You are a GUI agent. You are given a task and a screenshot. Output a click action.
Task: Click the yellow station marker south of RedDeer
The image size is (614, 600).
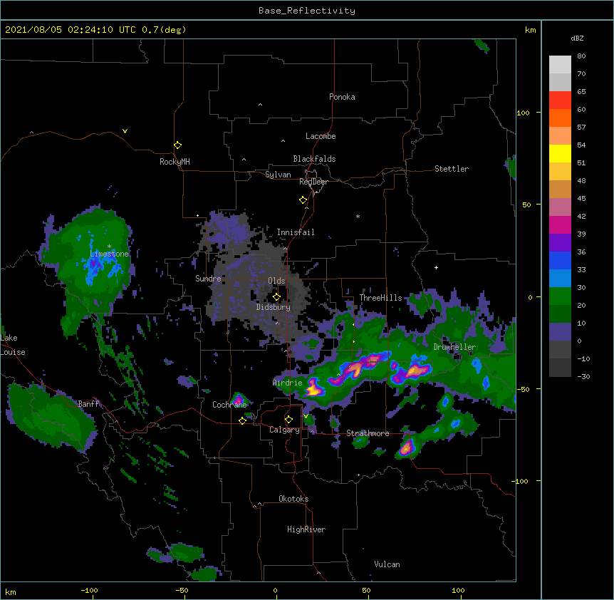[x=303, y=200]
